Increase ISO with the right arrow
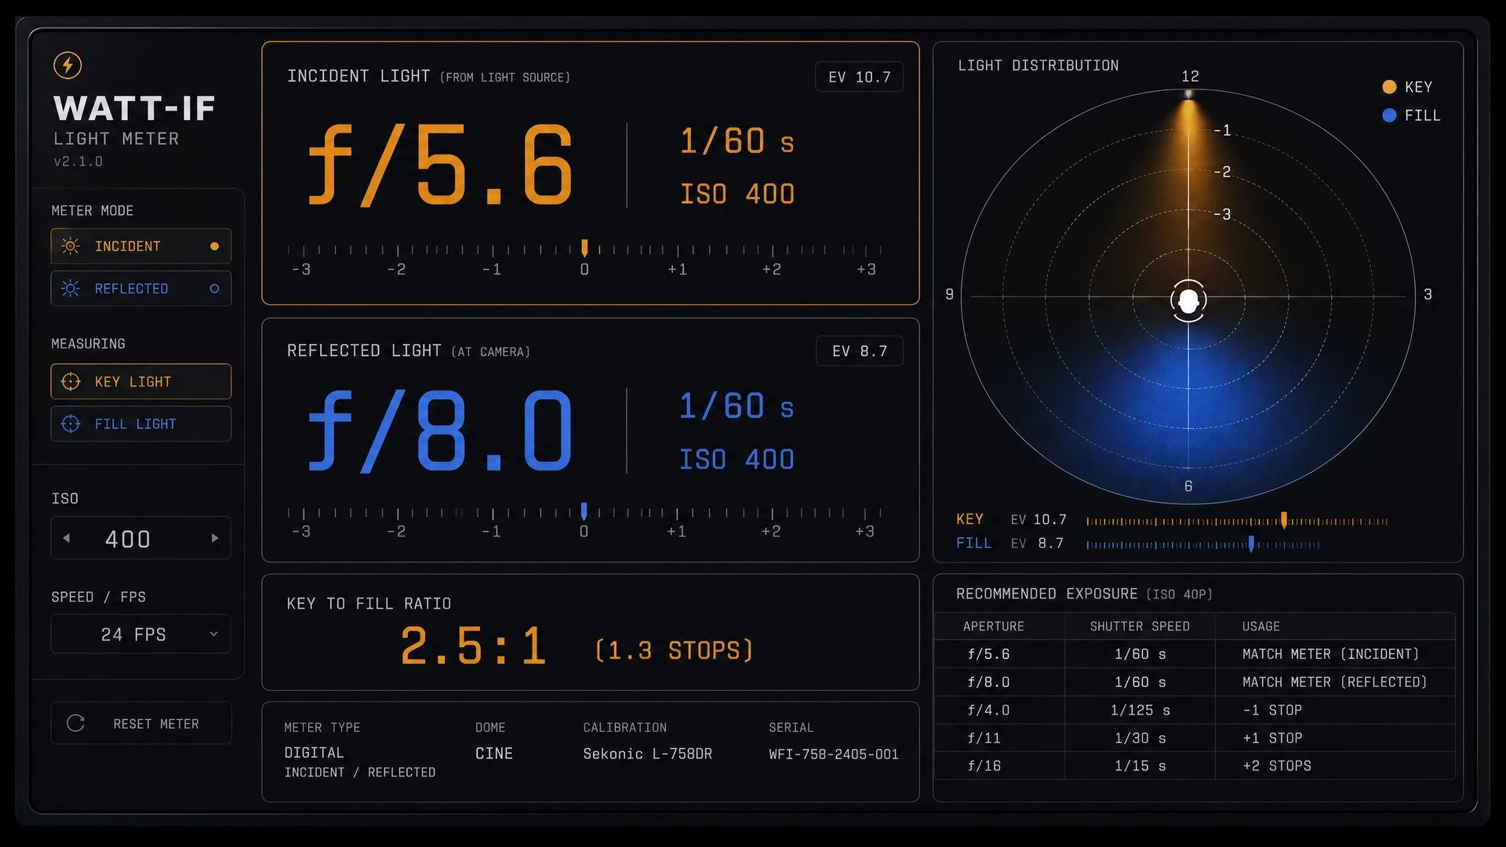 [215, 538]
